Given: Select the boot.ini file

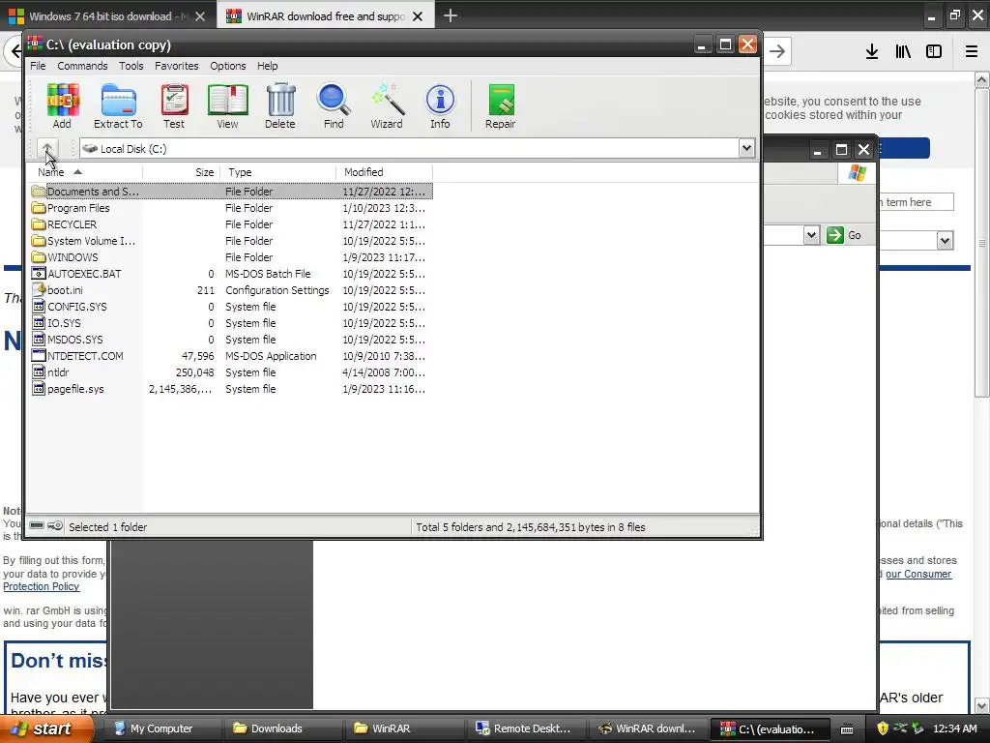Looking at the screenshot, I should coord(231,290).
